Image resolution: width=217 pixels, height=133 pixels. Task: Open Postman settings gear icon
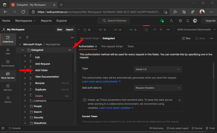180,21
